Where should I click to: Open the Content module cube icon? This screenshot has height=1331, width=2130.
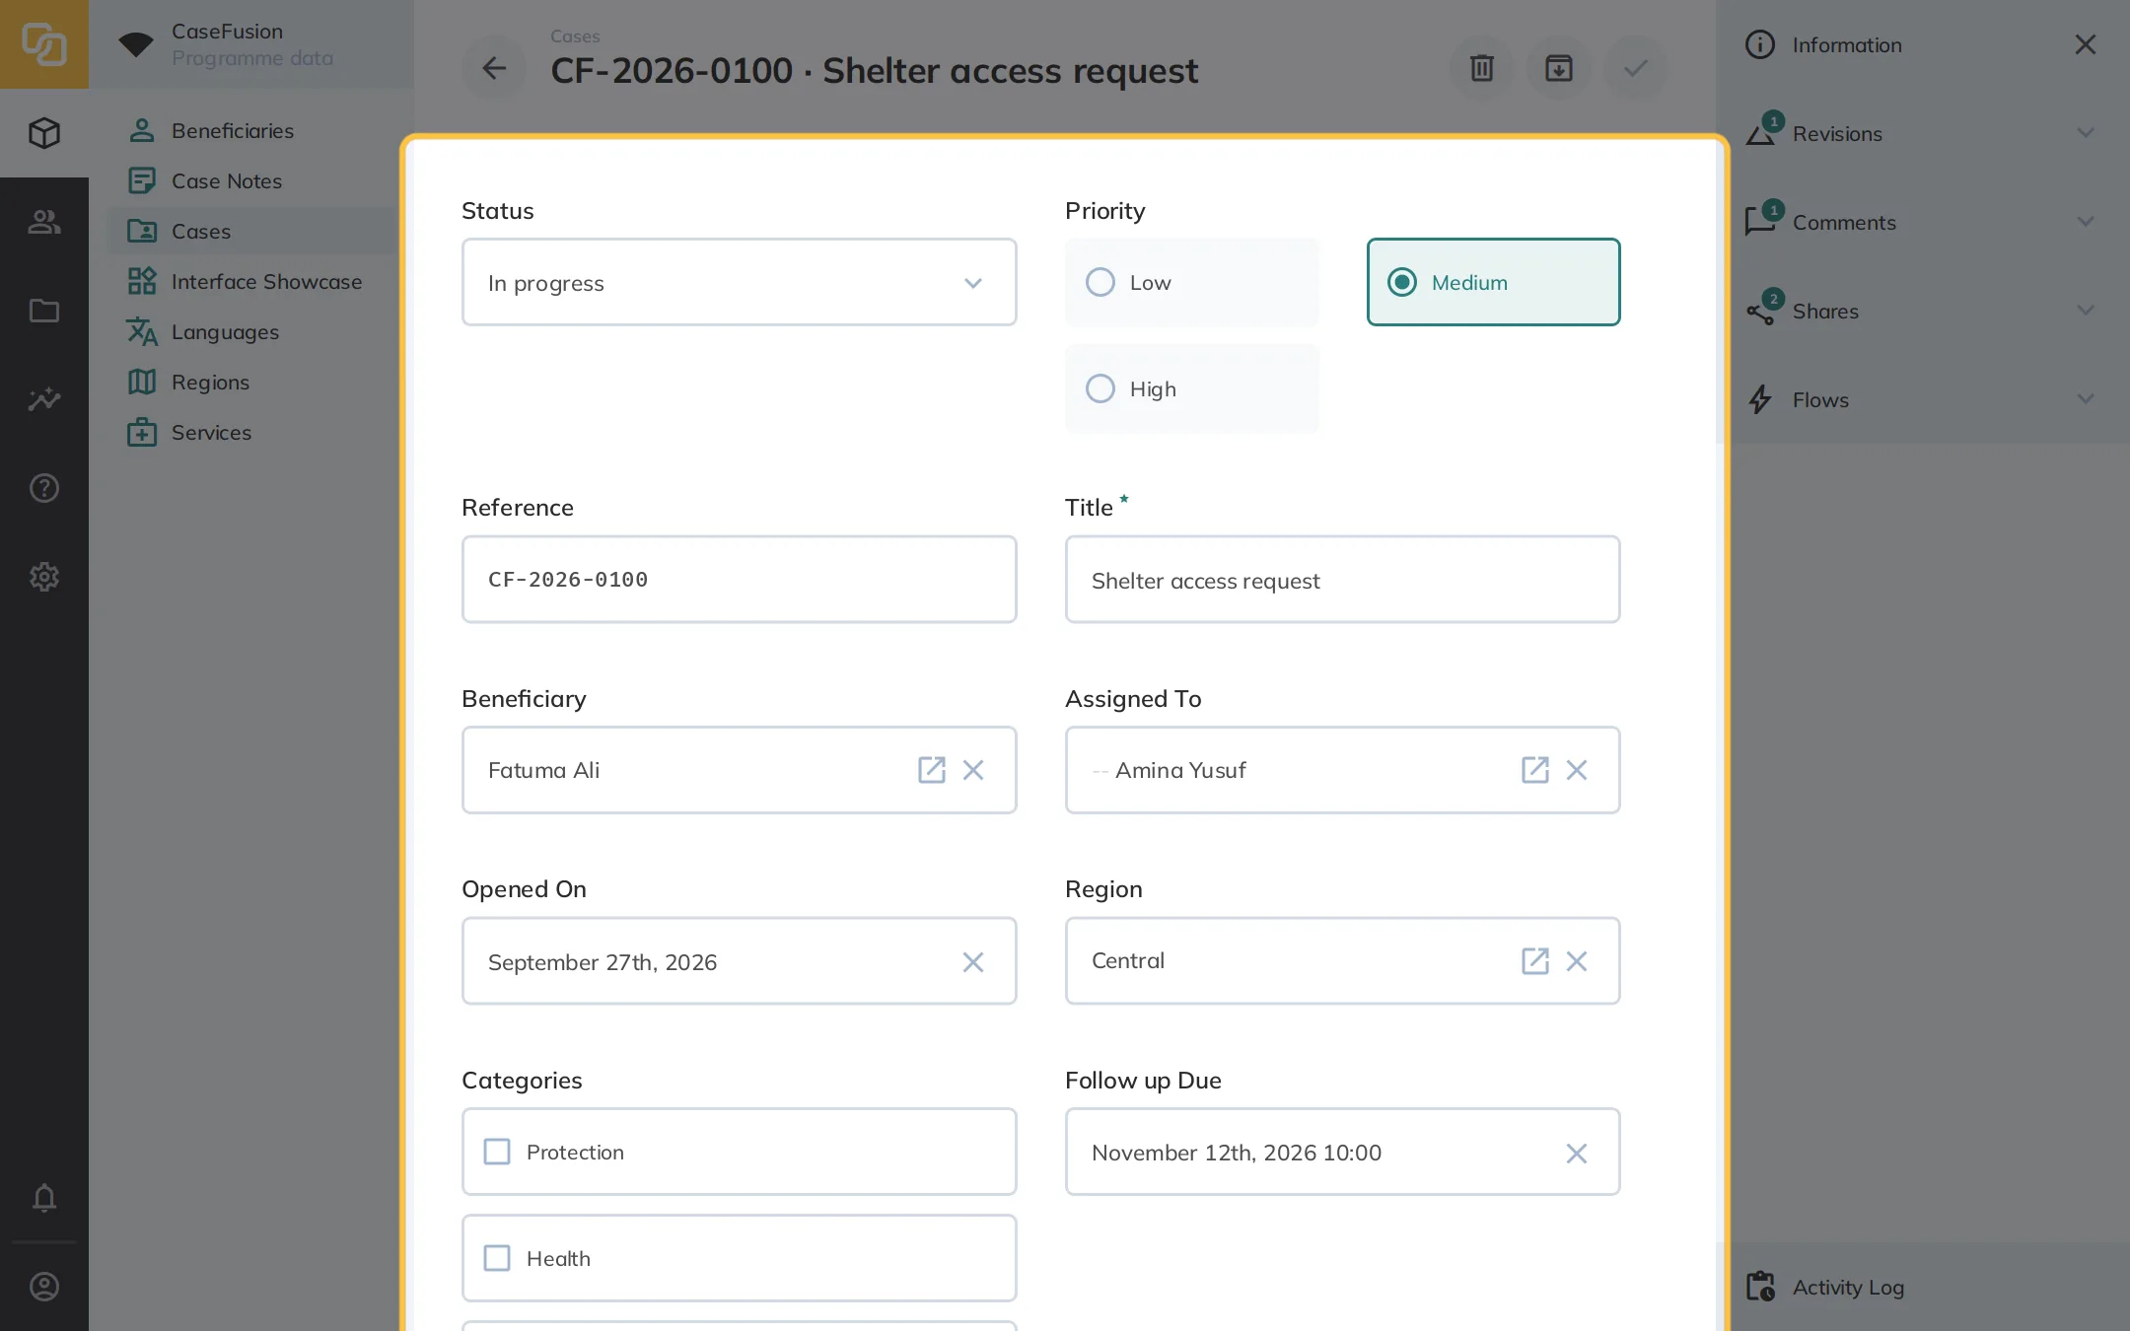[44, 133]
